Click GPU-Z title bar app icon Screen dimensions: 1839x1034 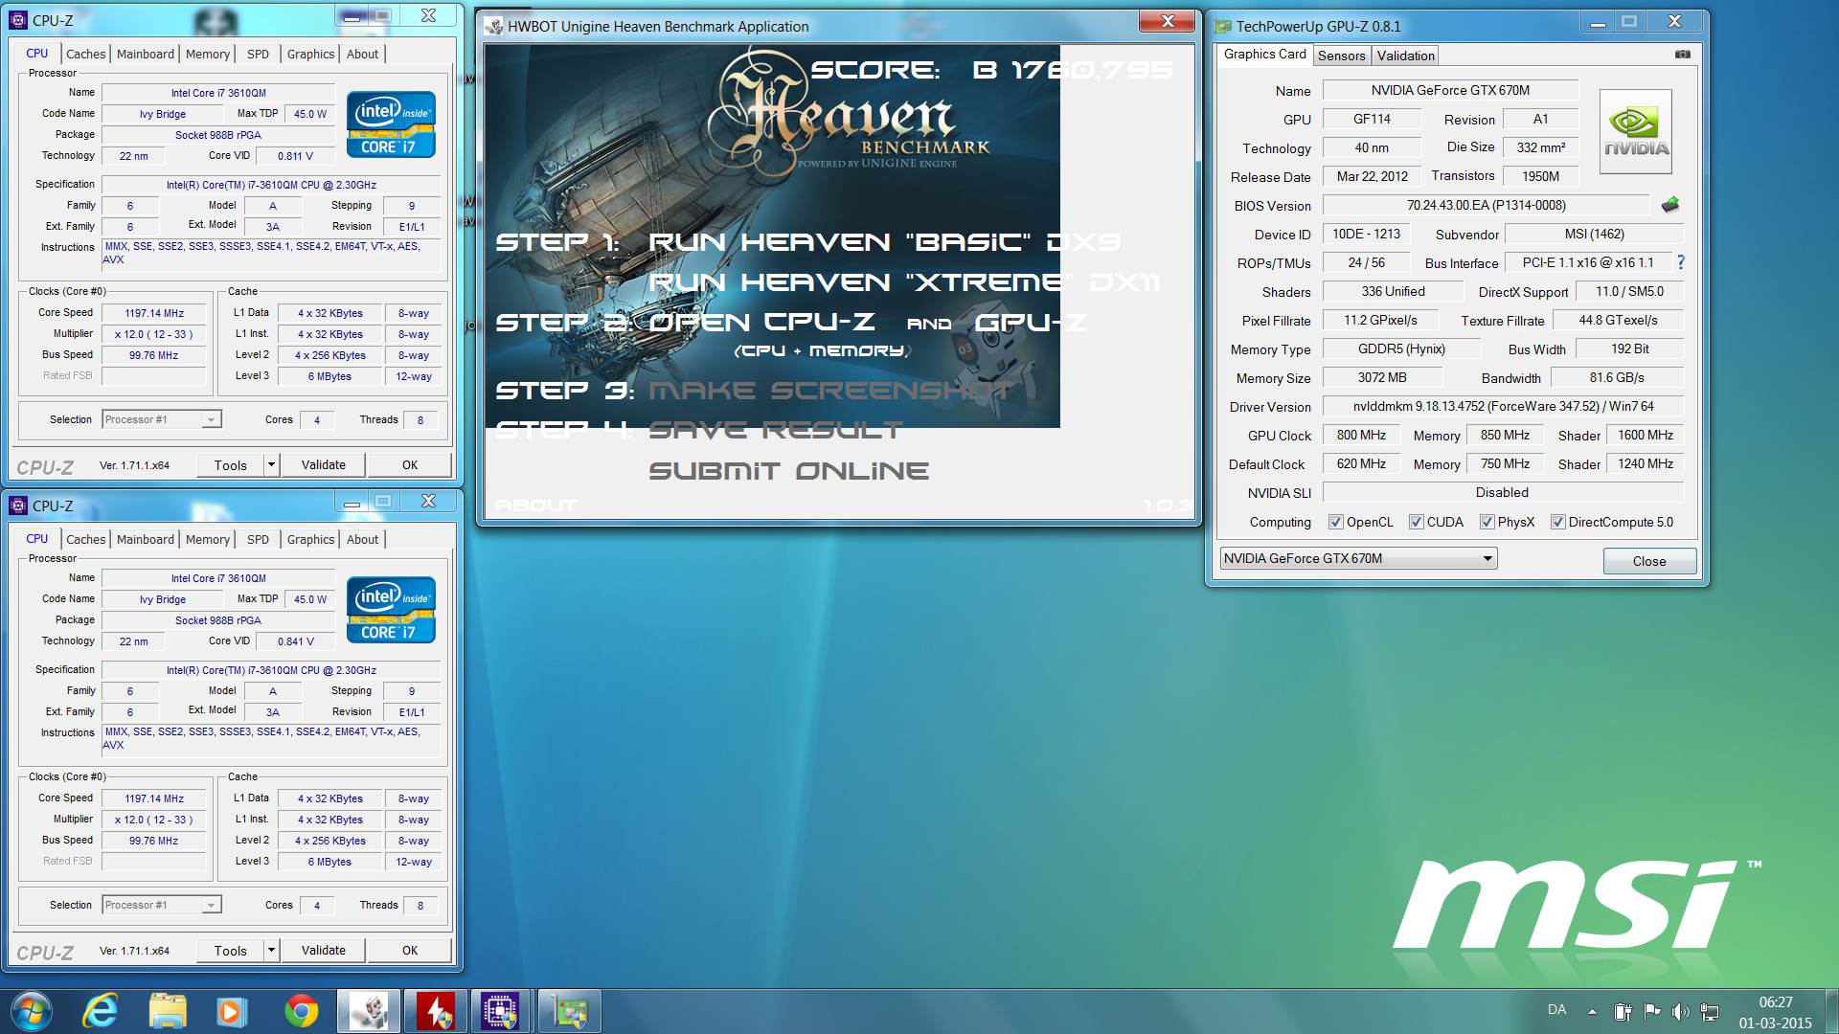[x=1222, y=26]
